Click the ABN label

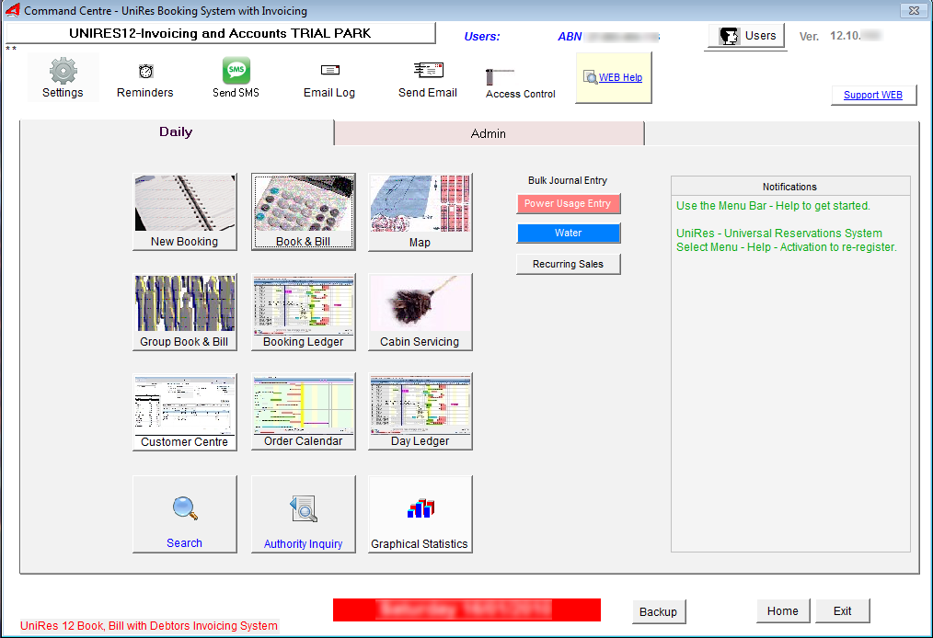(570, 37)
